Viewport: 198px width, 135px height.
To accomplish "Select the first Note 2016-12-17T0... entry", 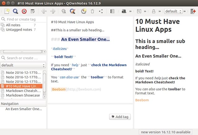I will point(21,73).
